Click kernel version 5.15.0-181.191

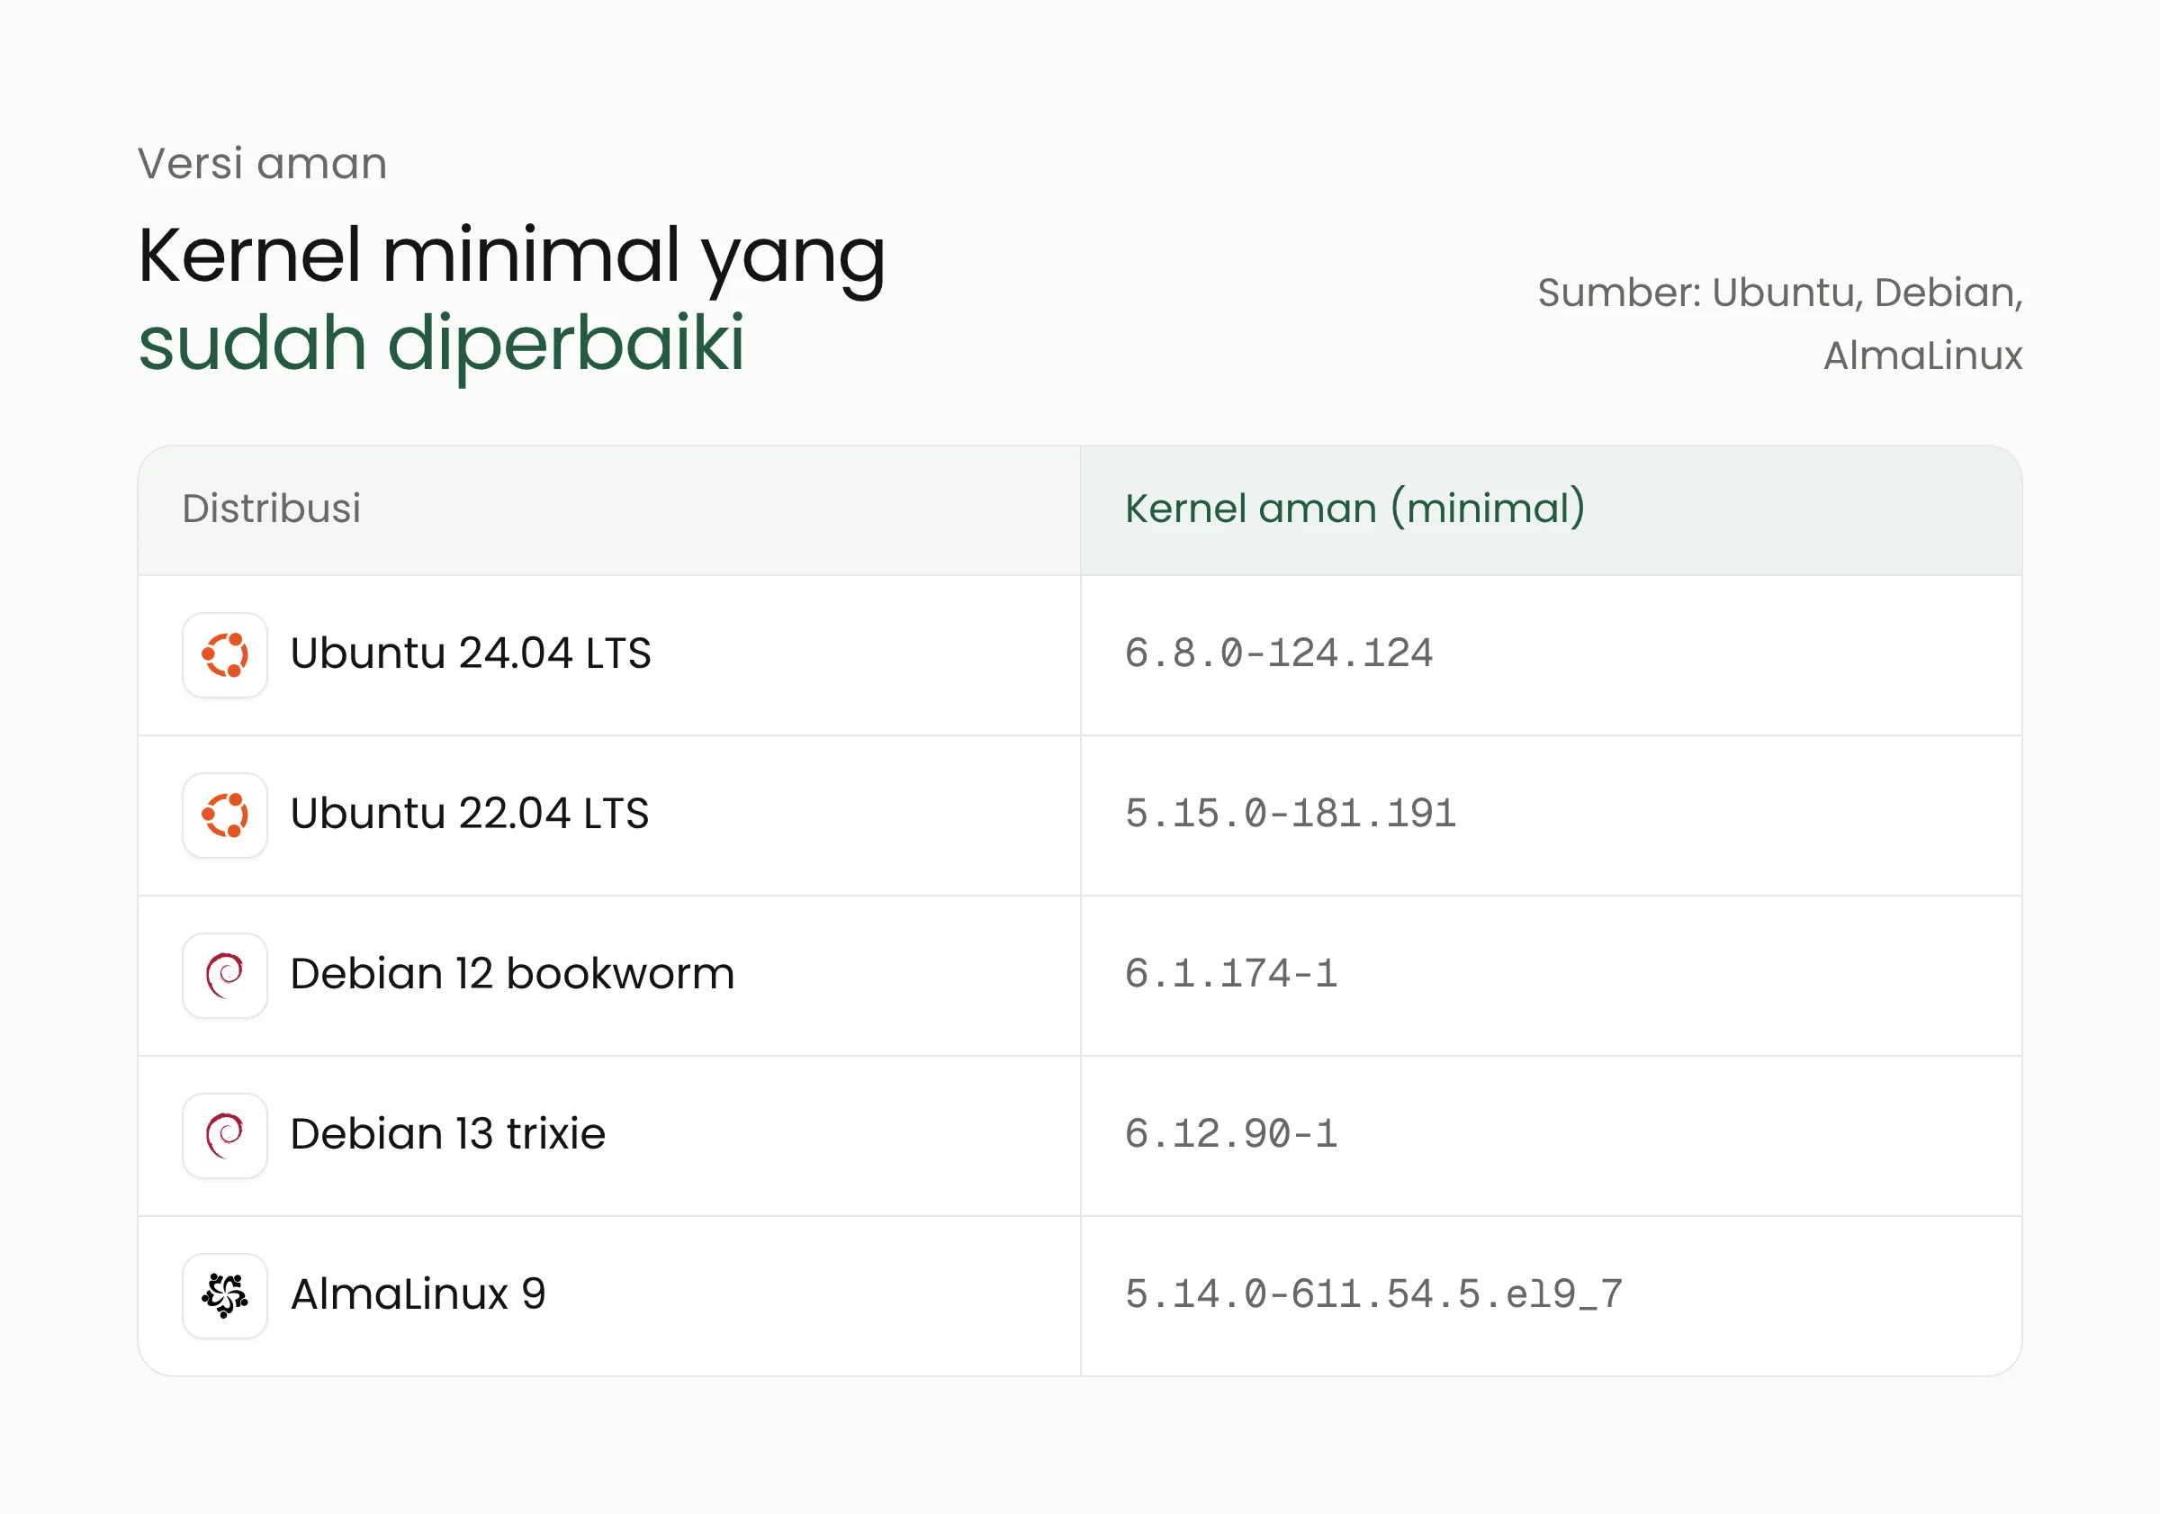1290,814
